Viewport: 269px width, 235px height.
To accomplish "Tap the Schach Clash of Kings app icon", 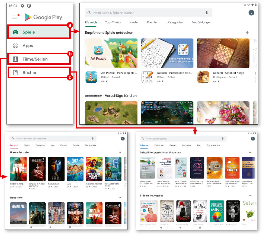I will pyautogui.click(x=203, y=77).
